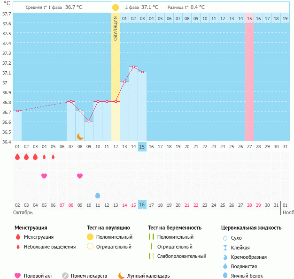Viewport: 294px width, 279px height.
Task: Click the Клейкая hourglass icon in legend
Action: point(225,248)
